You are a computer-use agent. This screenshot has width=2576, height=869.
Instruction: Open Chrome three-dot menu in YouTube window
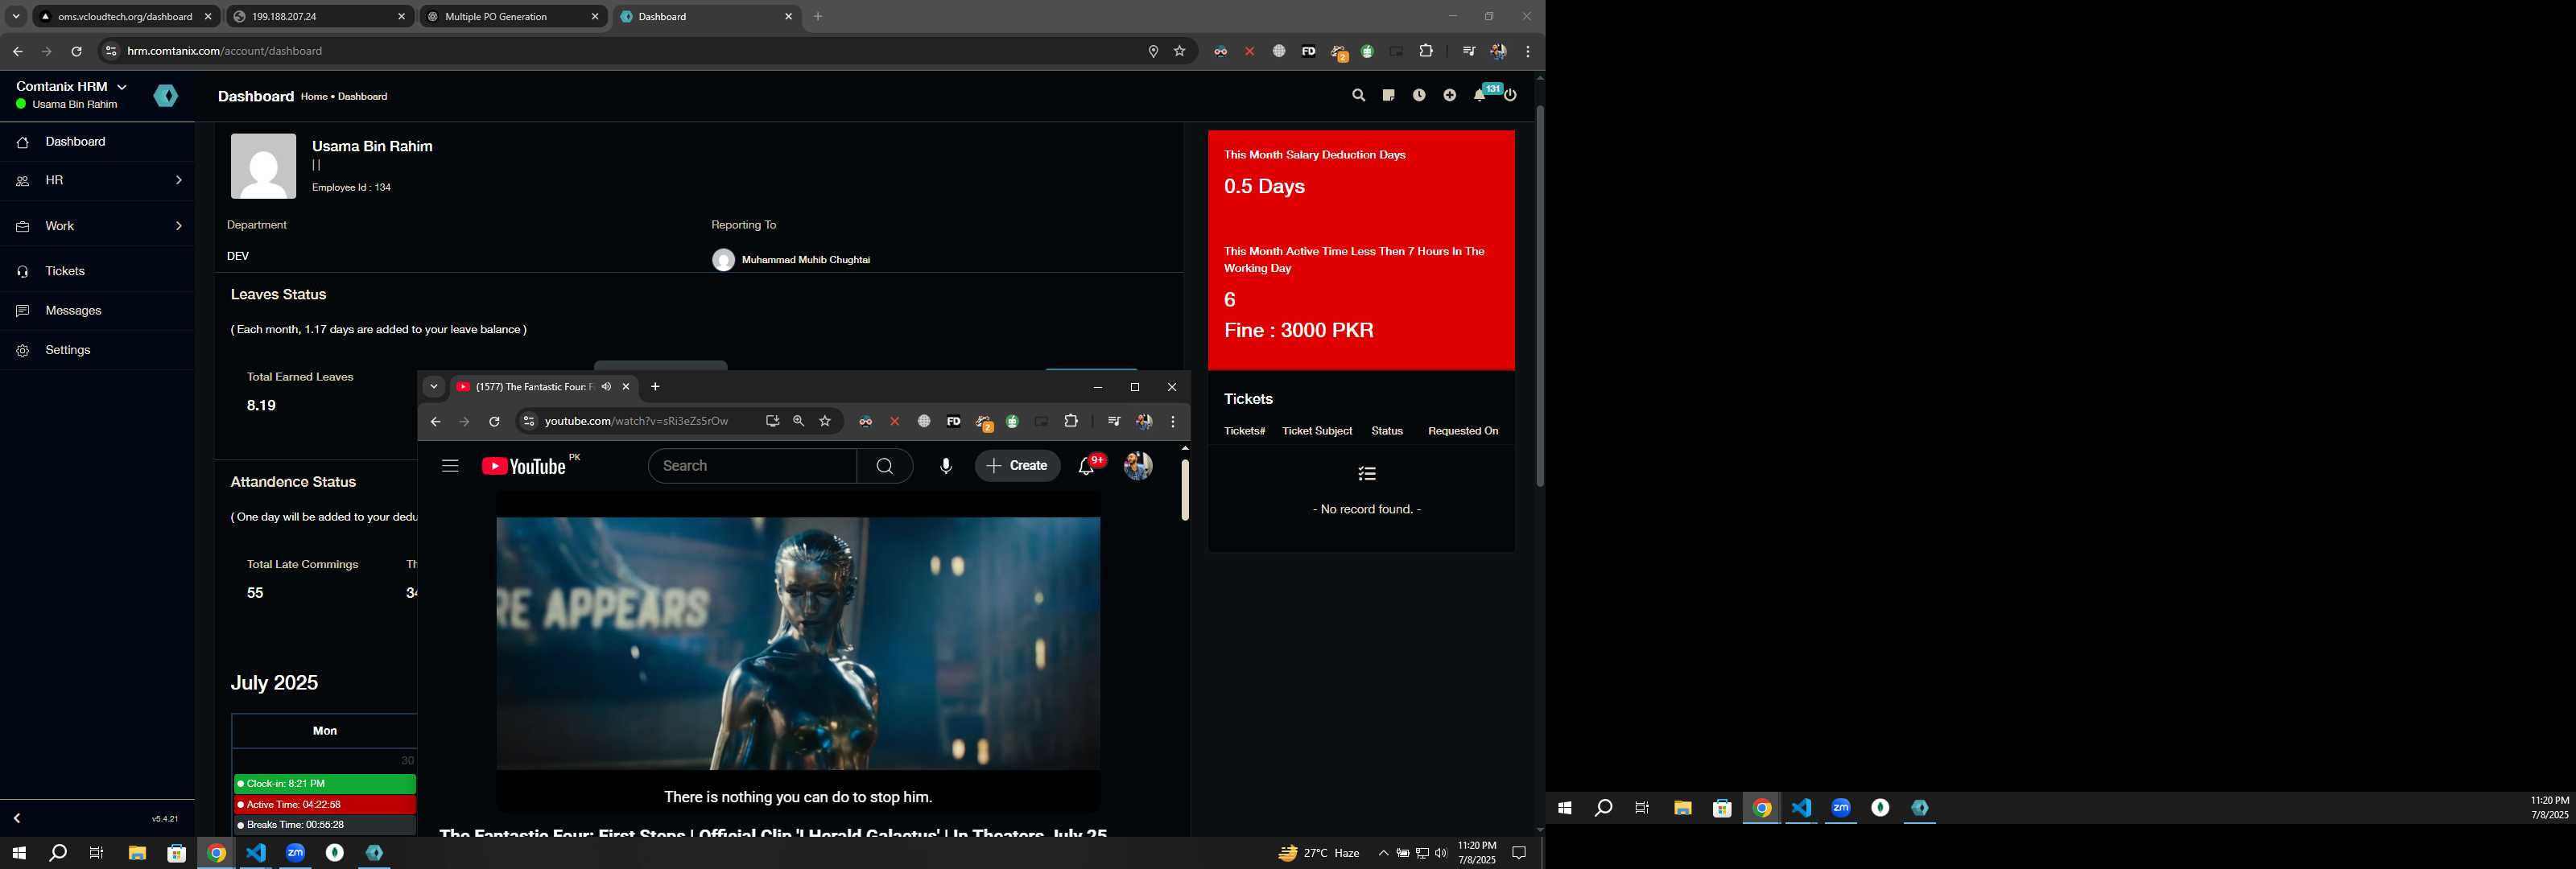(1173, 422)
